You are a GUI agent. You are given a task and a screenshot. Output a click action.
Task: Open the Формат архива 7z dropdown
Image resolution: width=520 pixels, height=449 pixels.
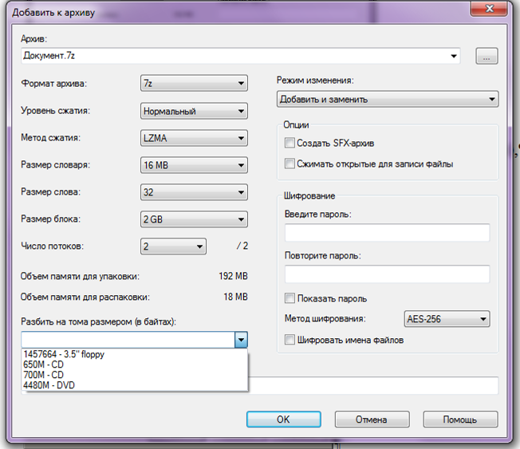coord(194,83)
